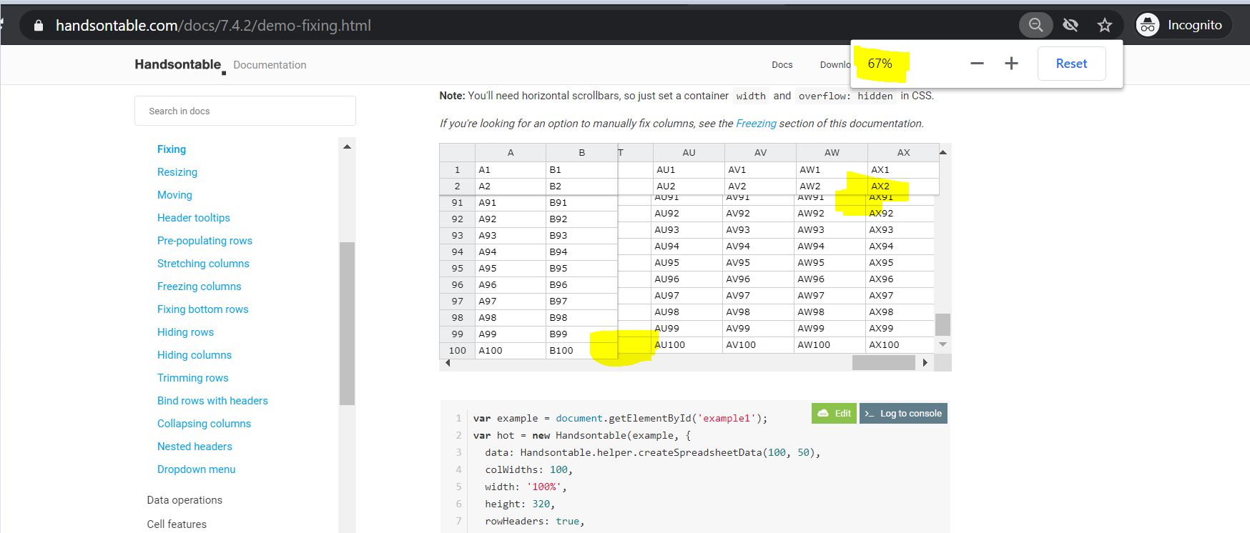1250x533 pixels.
Task: Open Bind rows with headers page
Action: (212, 401)
